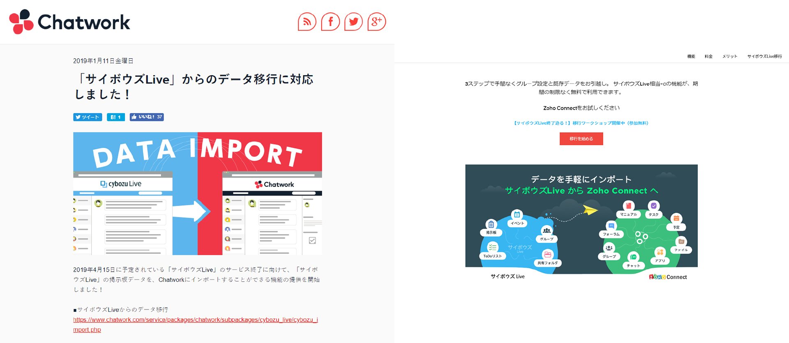Click the banner heading データを手軽にインポート
This screenshot has height=343, width=789.
581,179
